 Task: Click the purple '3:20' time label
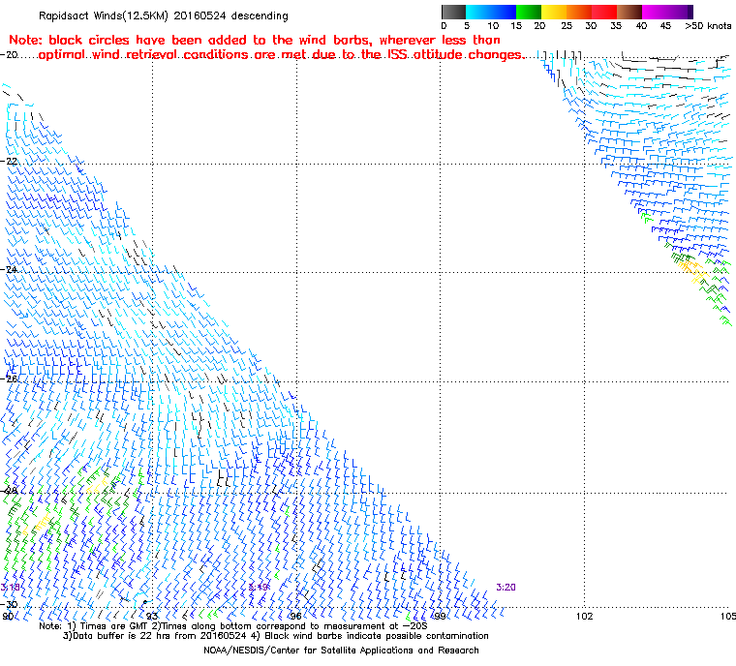click(506, 588)
